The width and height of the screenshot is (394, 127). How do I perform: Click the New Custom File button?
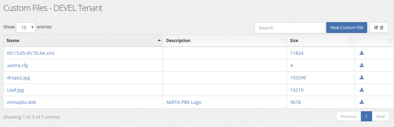click(346, 27)
